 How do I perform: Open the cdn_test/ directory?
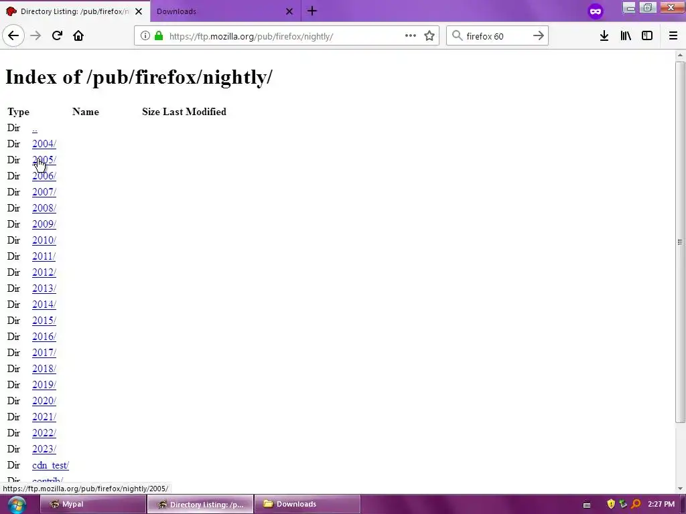(50, 465)
